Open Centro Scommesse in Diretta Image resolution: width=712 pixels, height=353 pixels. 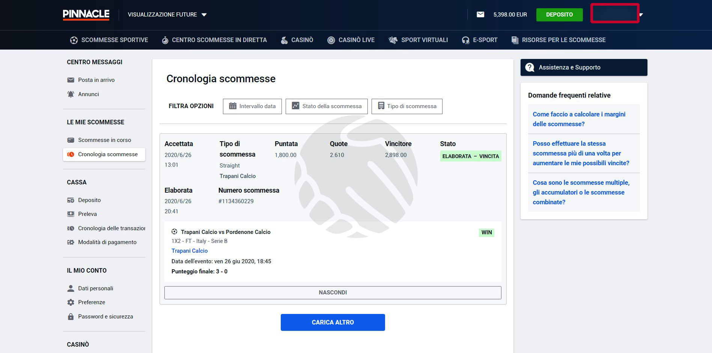(x=214, y=40)
